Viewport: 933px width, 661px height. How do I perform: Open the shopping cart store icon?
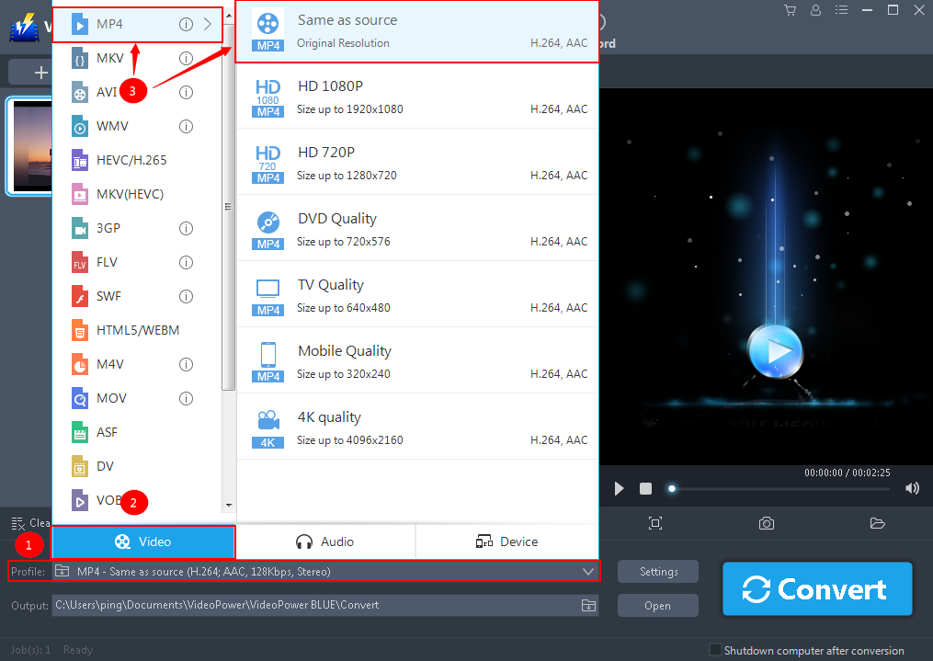point(789,10)
